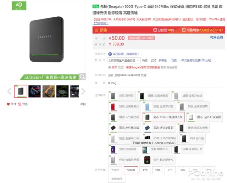227x183 pixels.
Task: Choose the 固态 迷你黑钻版 version
Action: (124, 128)
